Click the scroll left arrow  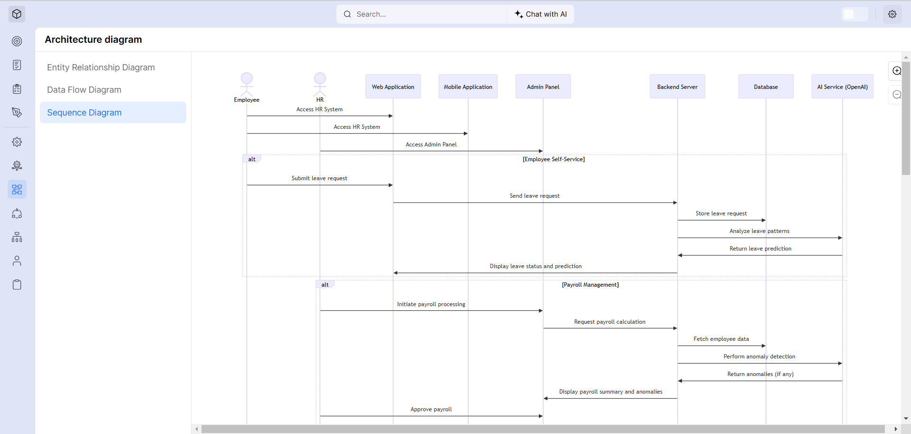click(x=197, y=429)
